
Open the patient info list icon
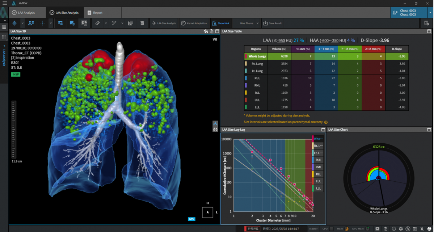point(31,23)
